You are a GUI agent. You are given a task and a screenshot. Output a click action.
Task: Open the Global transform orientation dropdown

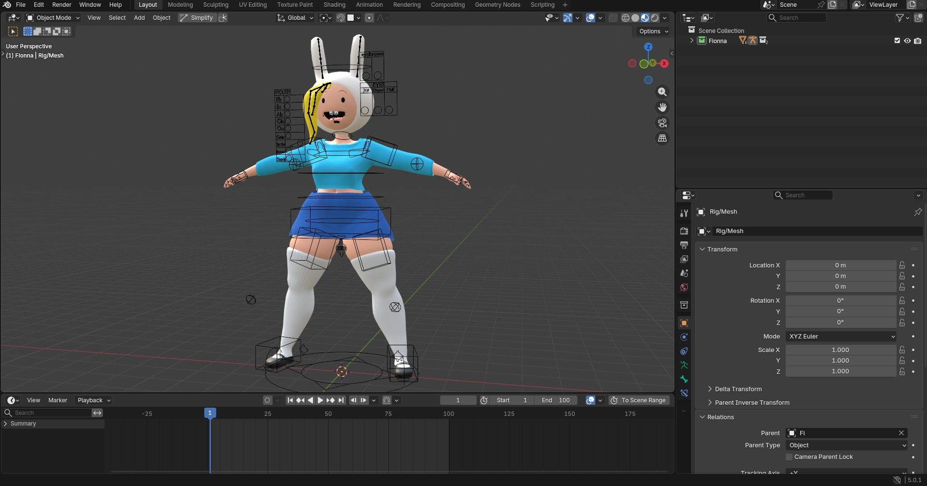[295, 18]
